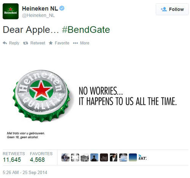Open the Heineken NL display name
190x178 pixels.
coord(40,8)
